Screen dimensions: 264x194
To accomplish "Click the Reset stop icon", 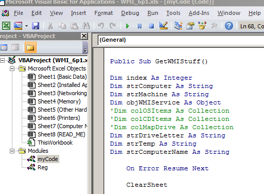I will [x=151, y=26].
